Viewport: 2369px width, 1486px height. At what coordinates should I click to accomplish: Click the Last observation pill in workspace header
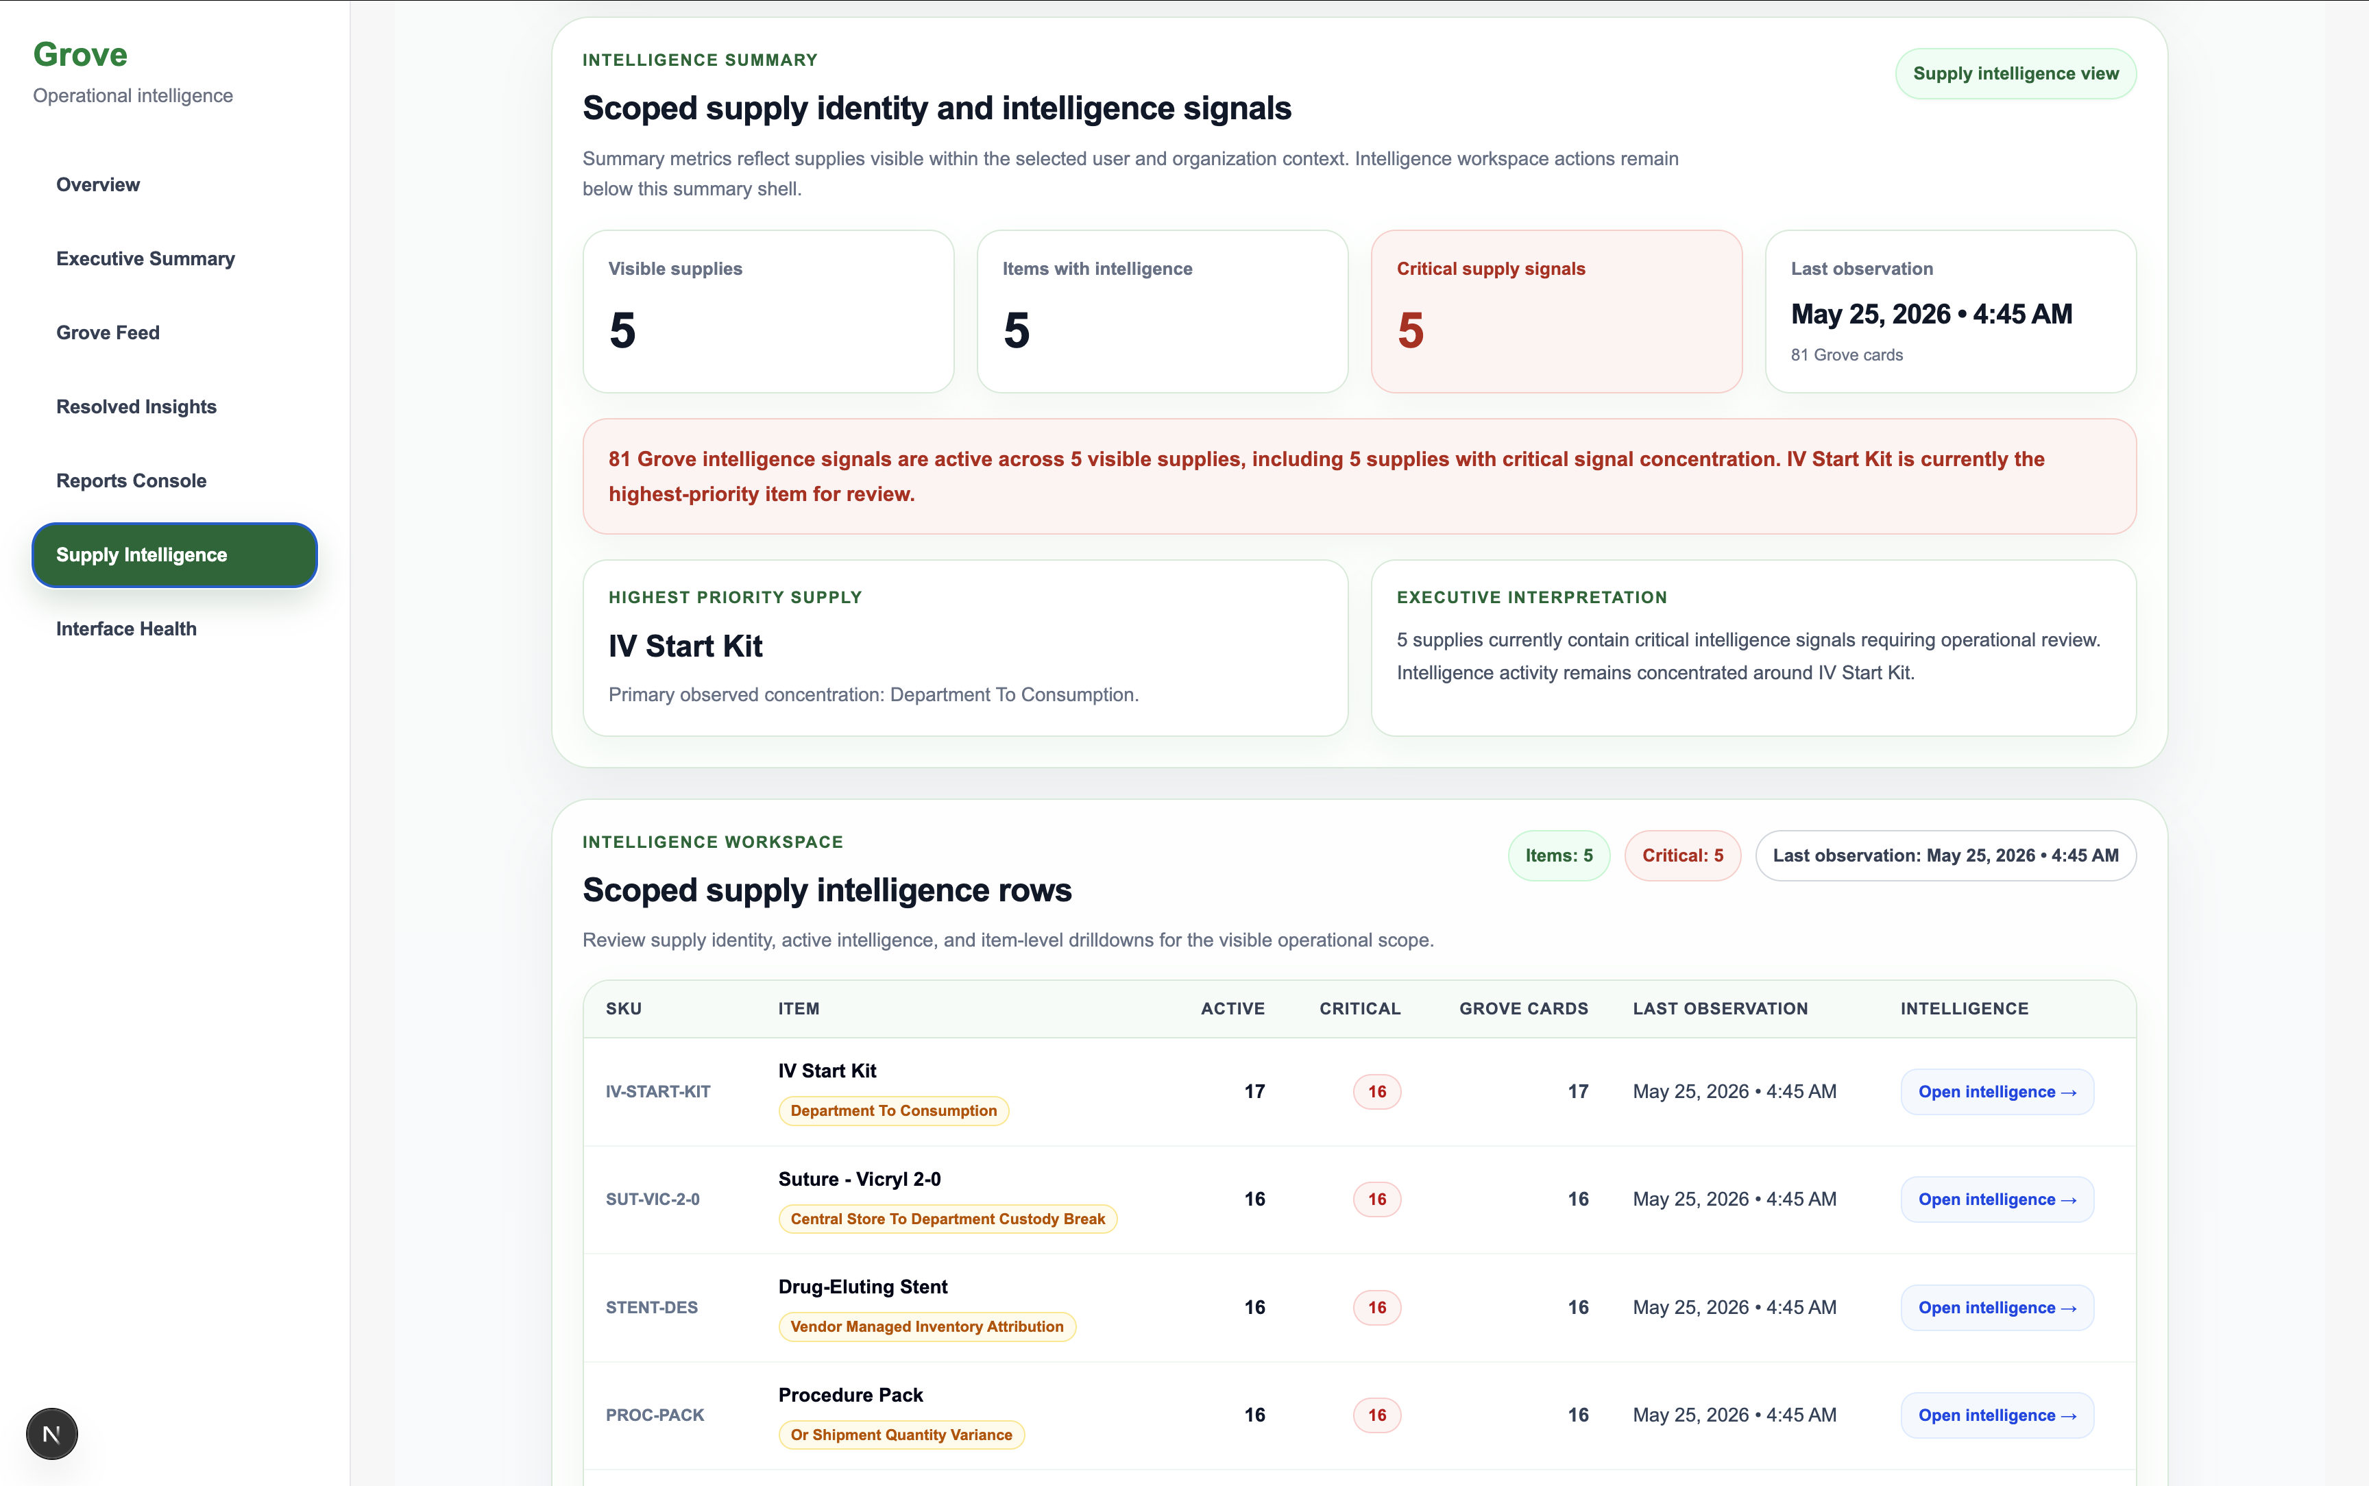pos(1945,856)
